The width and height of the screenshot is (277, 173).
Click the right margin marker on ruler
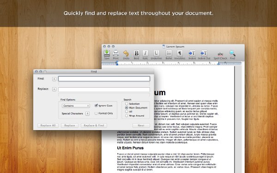(x=218, y=63)
